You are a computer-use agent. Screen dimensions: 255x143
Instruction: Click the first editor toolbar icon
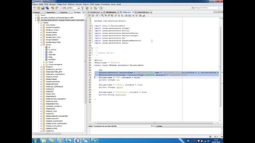89,15
